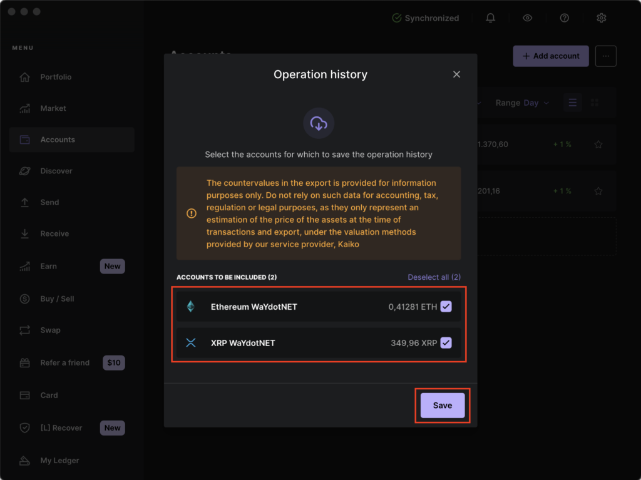Screen dimensions: 641x480
Task: Toggle the eye discreet mode icon
Action: (527, 18)
